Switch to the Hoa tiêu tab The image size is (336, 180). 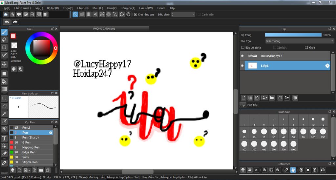pos(252,105)
